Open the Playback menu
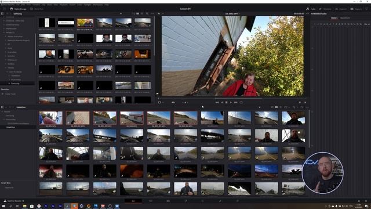Image resolution: width=371 pixels, height=209 pixels. click(64, 5)
